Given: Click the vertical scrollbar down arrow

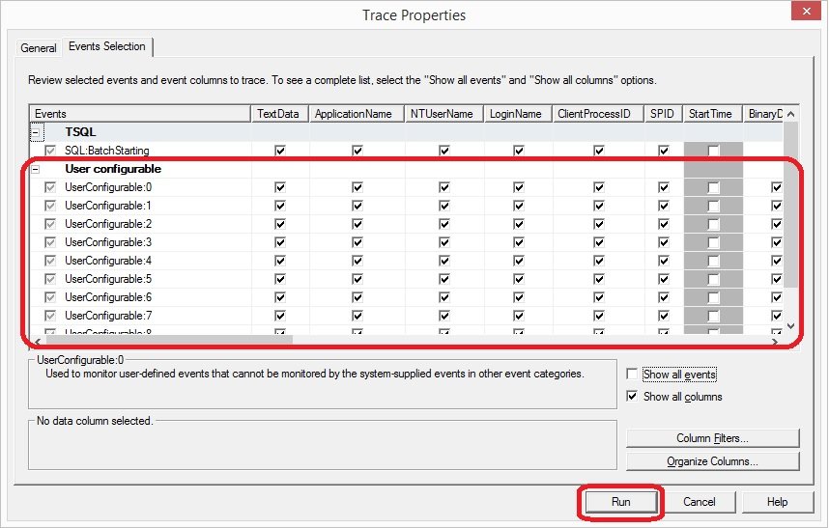Looking at the screenshot, I should click(x=791, y=325).
